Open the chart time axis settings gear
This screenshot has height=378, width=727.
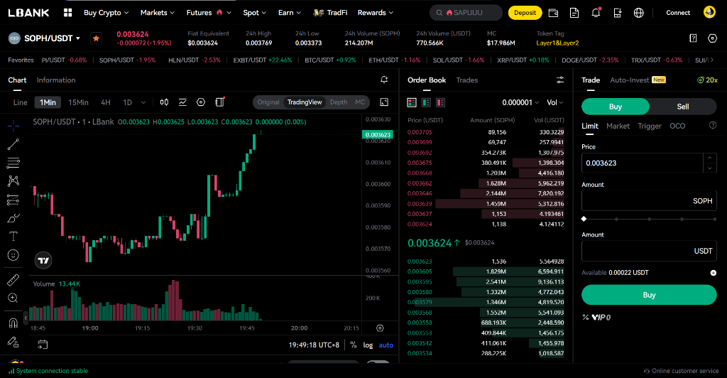(x=380, y=328)
